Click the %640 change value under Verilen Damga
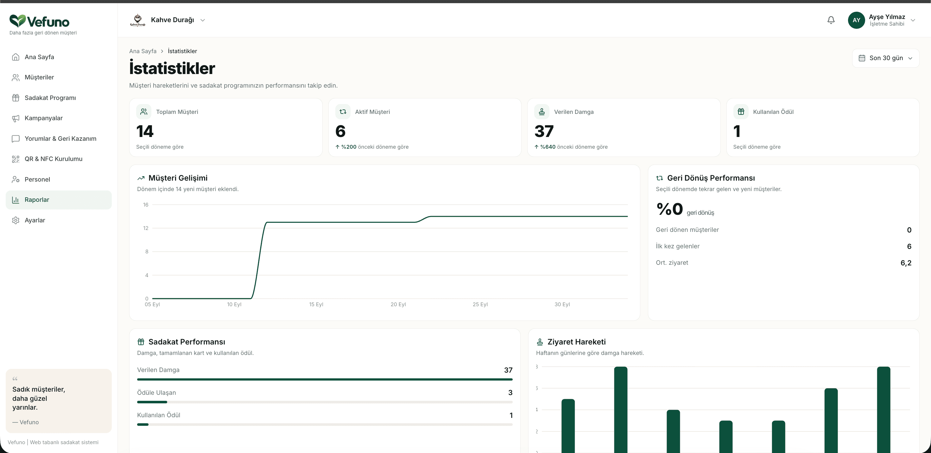Image resolution: width=931 pixels, height=453 pixels. tap(548, 147)
